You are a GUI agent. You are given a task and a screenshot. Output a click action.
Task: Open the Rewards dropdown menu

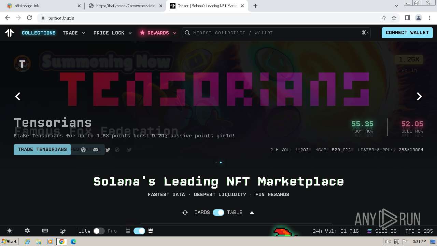158,33
